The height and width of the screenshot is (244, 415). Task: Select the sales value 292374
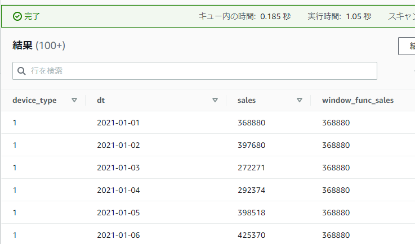252,190
